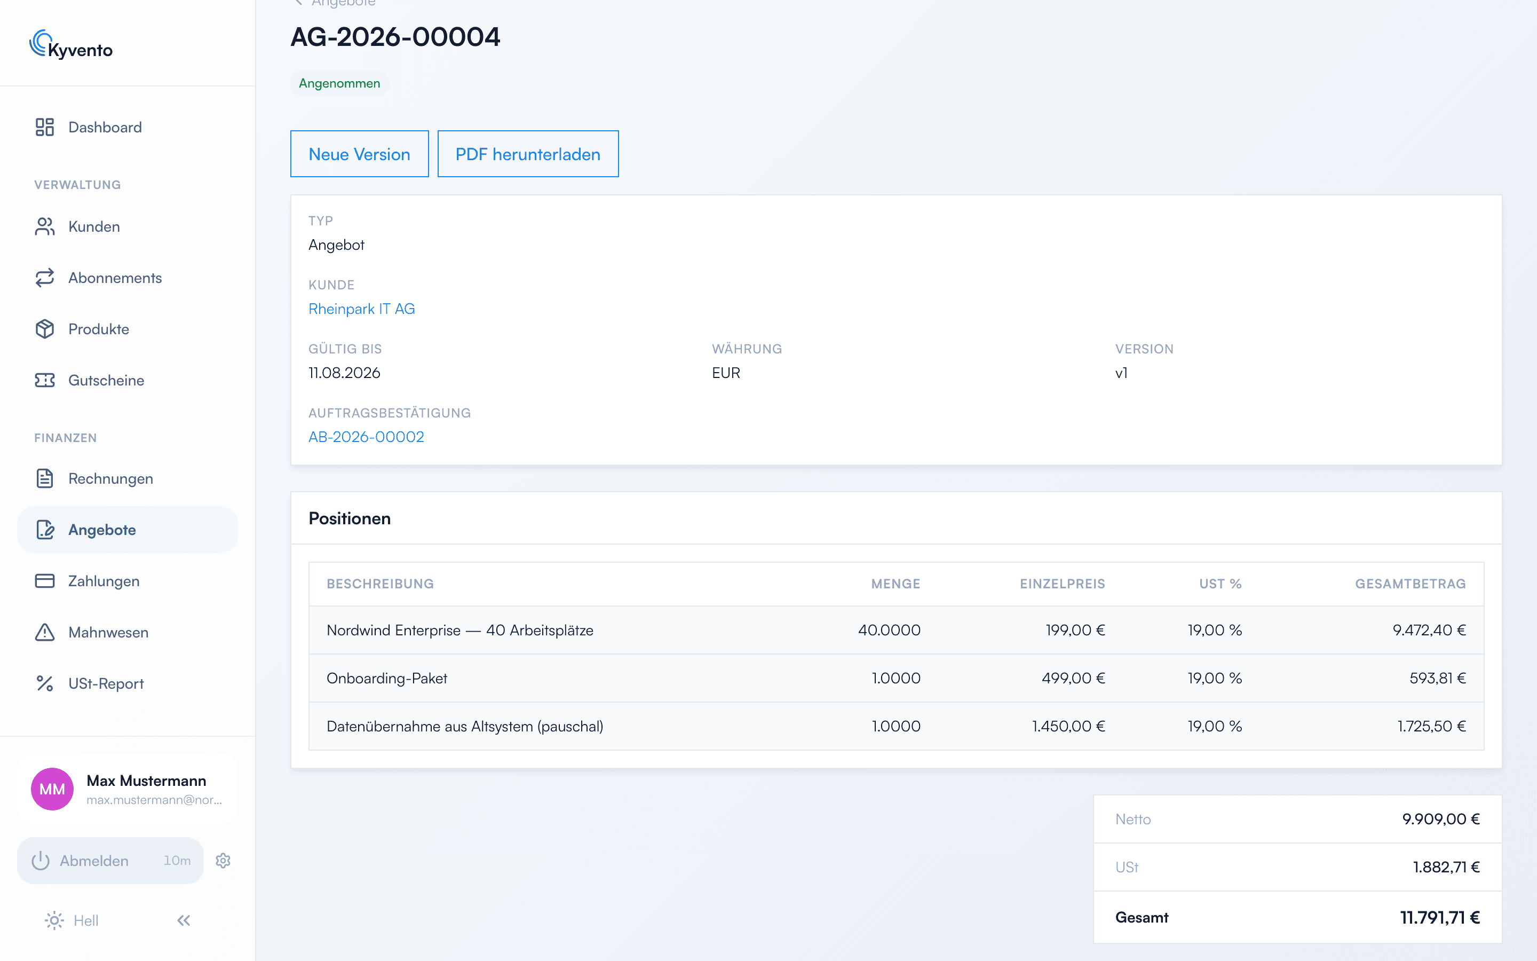This screenshot has width=1537, height=961.
Task: Click the Max Mustermann profile card
Action: (127, 789)
